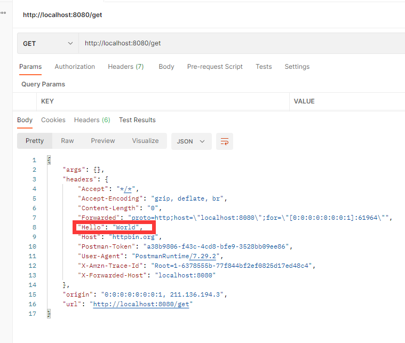Collapse the JSON root brace on line 1
This screenshot has height=343, width=405.
coord(49,160)
